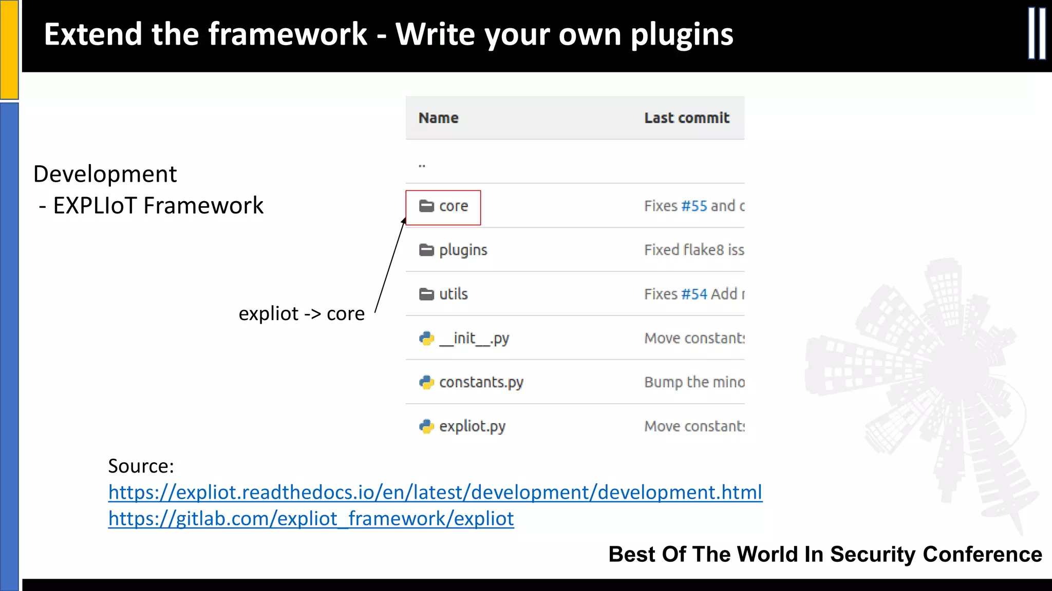The width and height of the screenshot is (1052, 591).
Task: Click 'Bump the mino' commit message
Action: pos(694,382)
